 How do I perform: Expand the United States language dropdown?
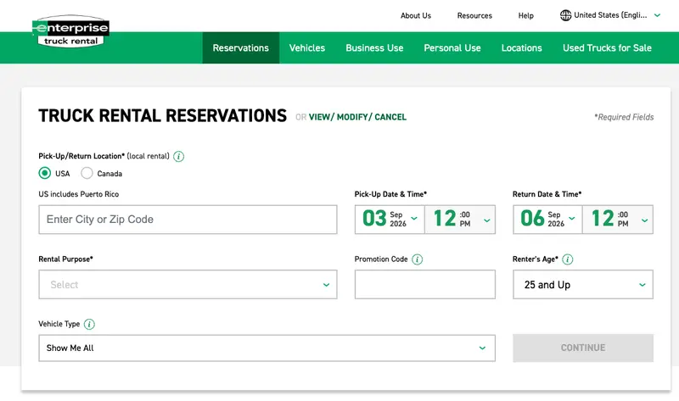tap(609, 15)
